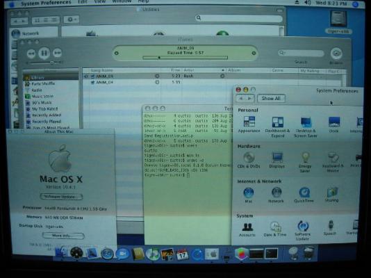The image size is (371, 278).
Task: Click More Info button in About window
Action: (63, 236)
